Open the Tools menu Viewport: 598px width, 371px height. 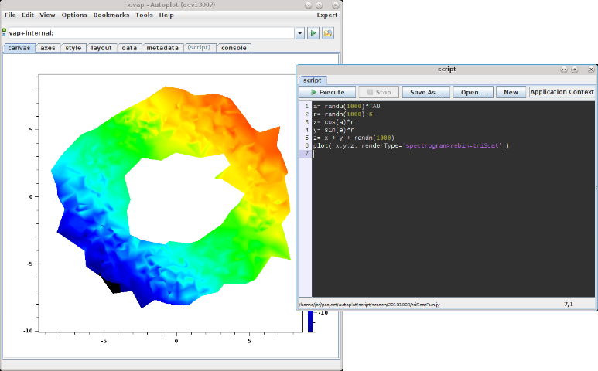(x=144, y=15)
